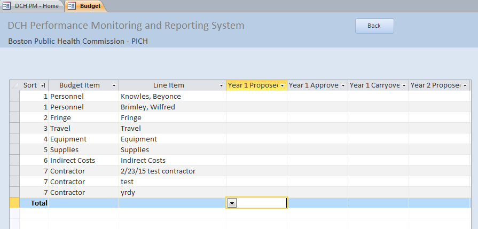Select the Knowles, Beyonce row selector
Screen dimensions: 478x229
point(14,96)
